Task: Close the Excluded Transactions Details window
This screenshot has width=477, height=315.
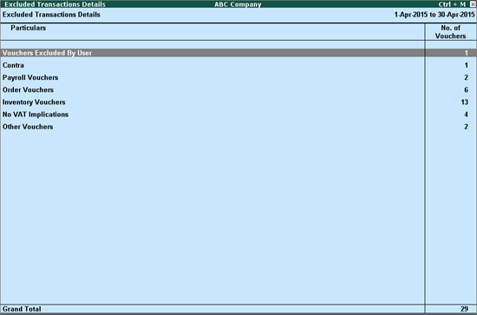Action: 473,4
